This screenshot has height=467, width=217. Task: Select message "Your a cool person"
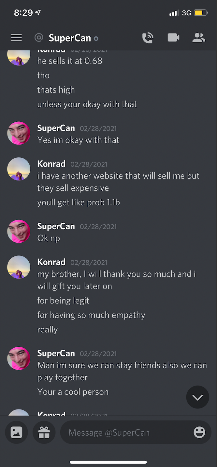click(x=73, y=392)
